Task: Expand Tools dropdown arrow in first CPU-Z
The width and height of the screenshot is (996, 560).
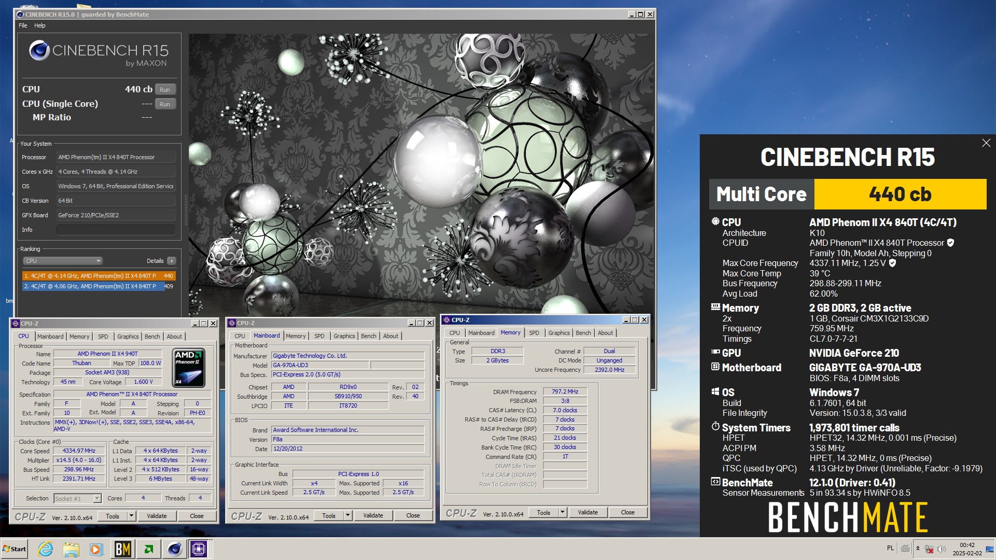Action: pyautogui.click(x=132, y=516)
